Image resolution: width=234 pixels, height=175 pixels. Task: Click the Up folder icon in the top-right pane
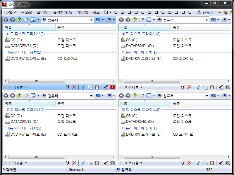135,20
